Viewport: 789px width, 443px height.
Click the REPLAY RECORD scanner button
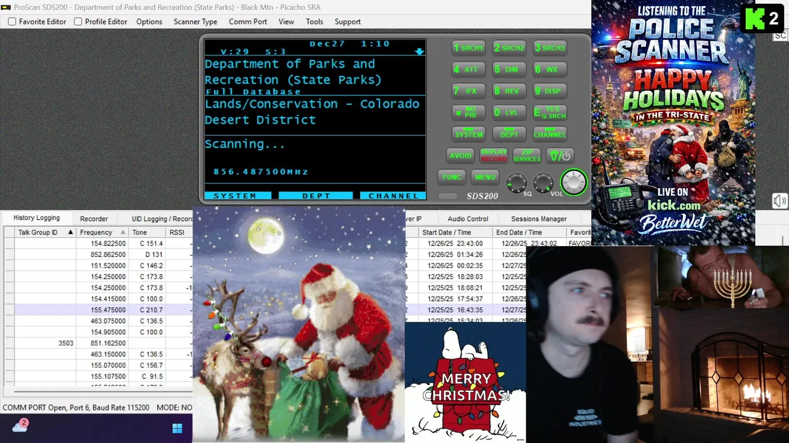tap(494, 156)
